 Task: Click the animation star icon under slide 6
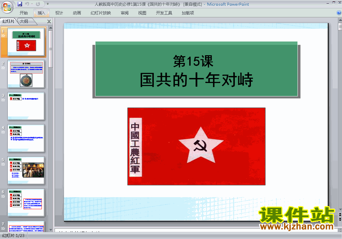(3, 196)
